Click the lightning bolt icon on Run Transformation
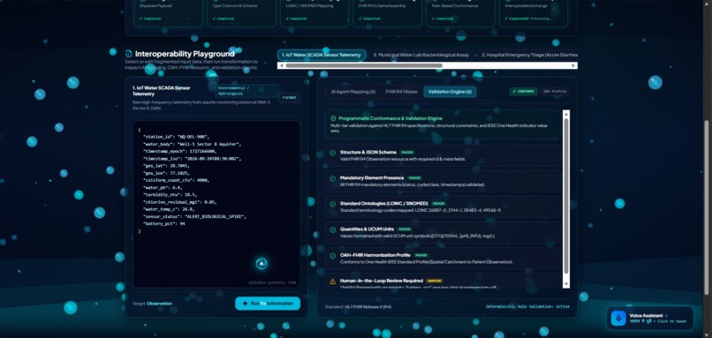 (x=246, y=304)
